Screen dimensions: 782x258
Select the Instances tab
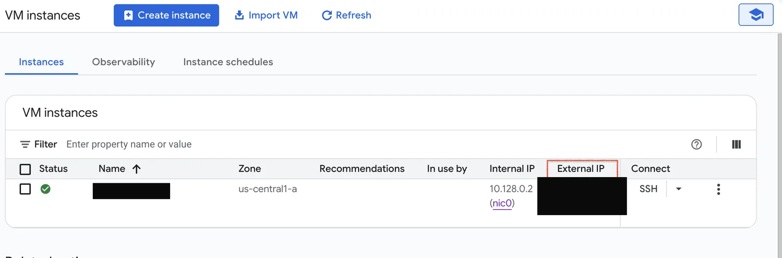pyautogui.click(x=42, y=62)
